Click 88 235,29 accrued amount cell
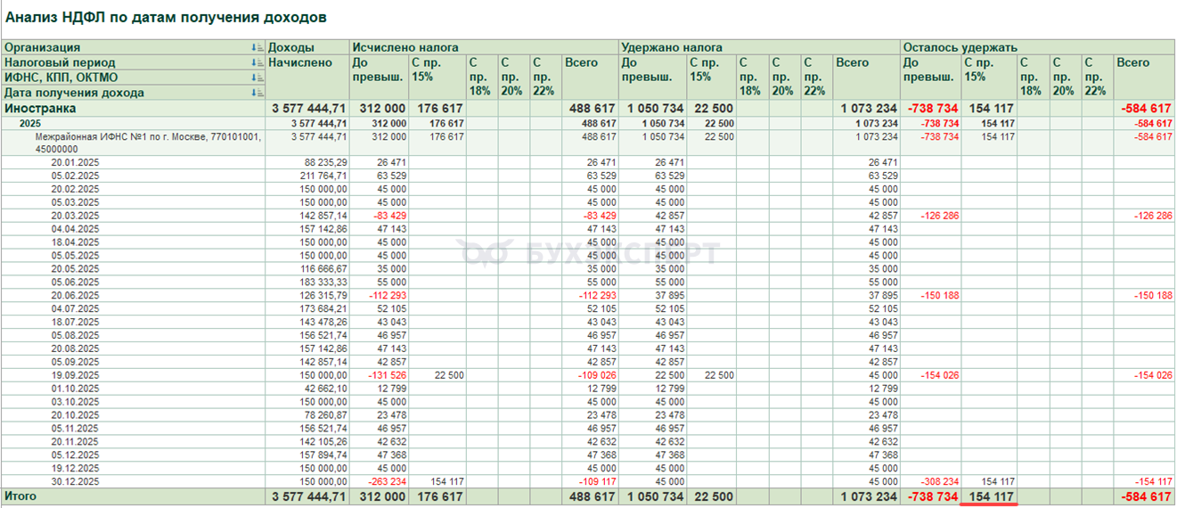Screen dimensions: 1177x508 point(325,162)
